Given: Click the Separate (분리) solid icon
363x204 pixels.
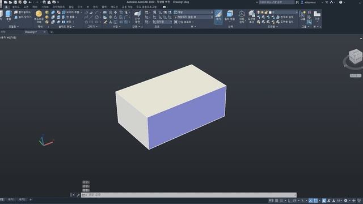Looking at the screenshot, I should tap(64, 22).
